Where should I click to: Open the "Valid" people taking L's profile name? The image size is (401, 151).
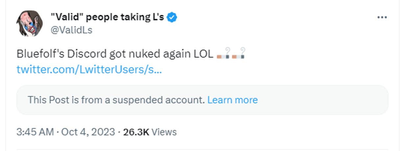point(107,17)
